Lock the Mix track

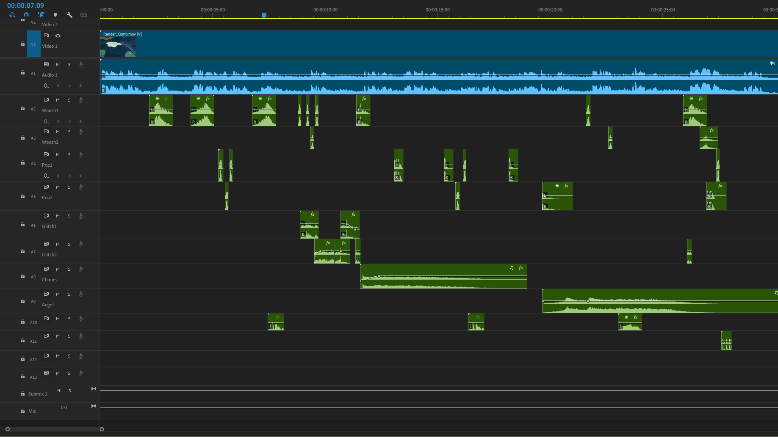click(23, 411)
